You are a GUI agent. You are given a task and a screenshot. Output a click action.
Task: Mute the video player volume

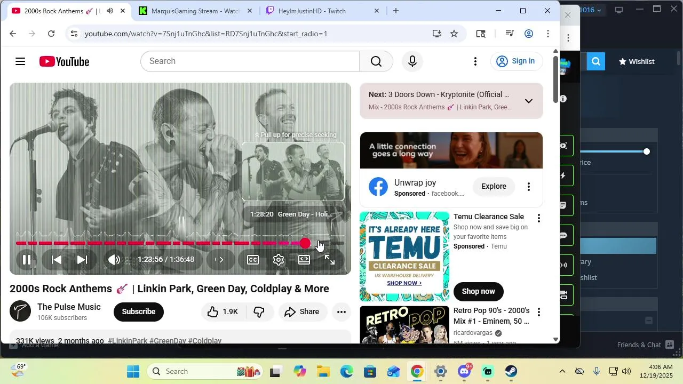click(114, 260)
